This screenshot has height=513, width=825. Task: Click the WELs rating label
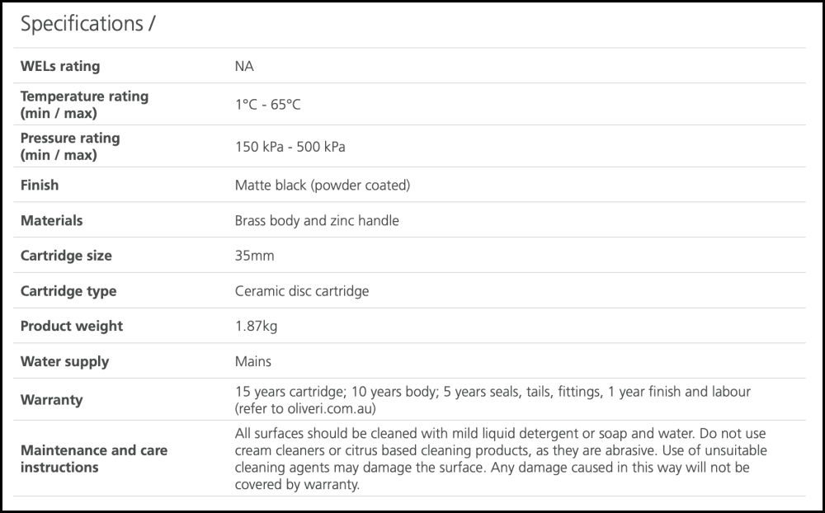pyautogui.click(x=60, y=66)
